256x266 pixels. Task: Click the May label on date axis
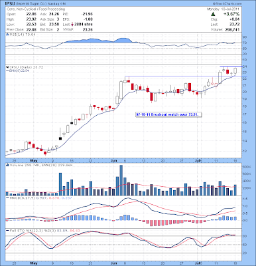[33, 160]
